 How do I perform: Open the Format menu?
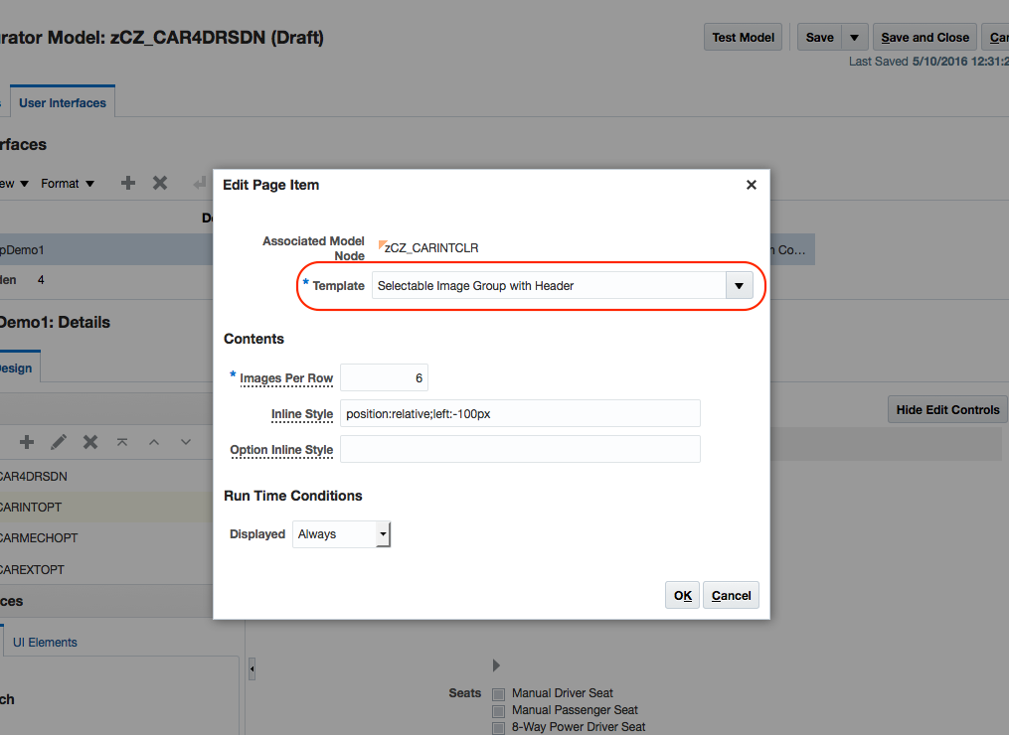(x=68, y=184)
